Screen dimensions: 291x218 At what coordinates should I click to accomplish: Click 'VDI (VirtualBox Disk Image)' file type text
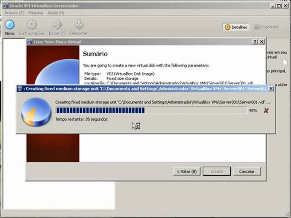(x=130, y=74)
